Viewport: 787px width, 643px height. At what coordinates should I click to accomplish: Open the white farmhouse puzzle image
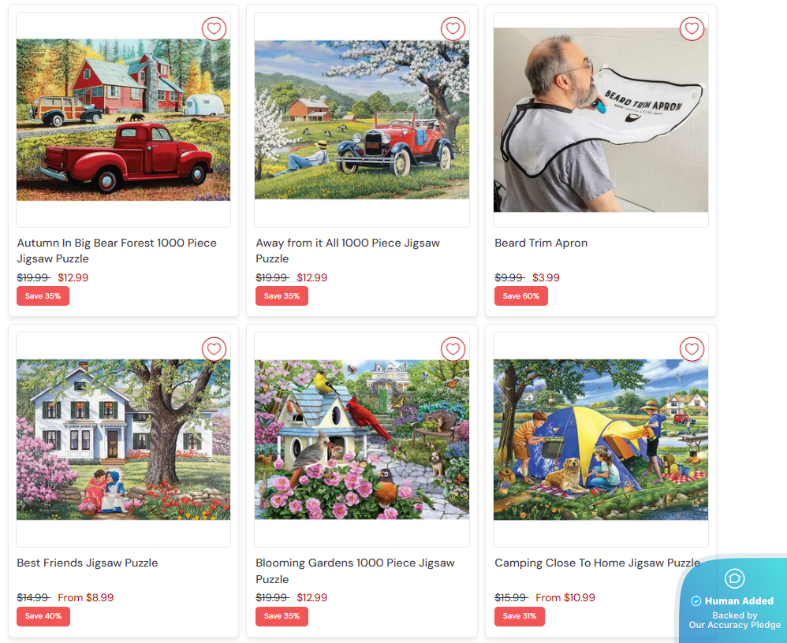124,440
